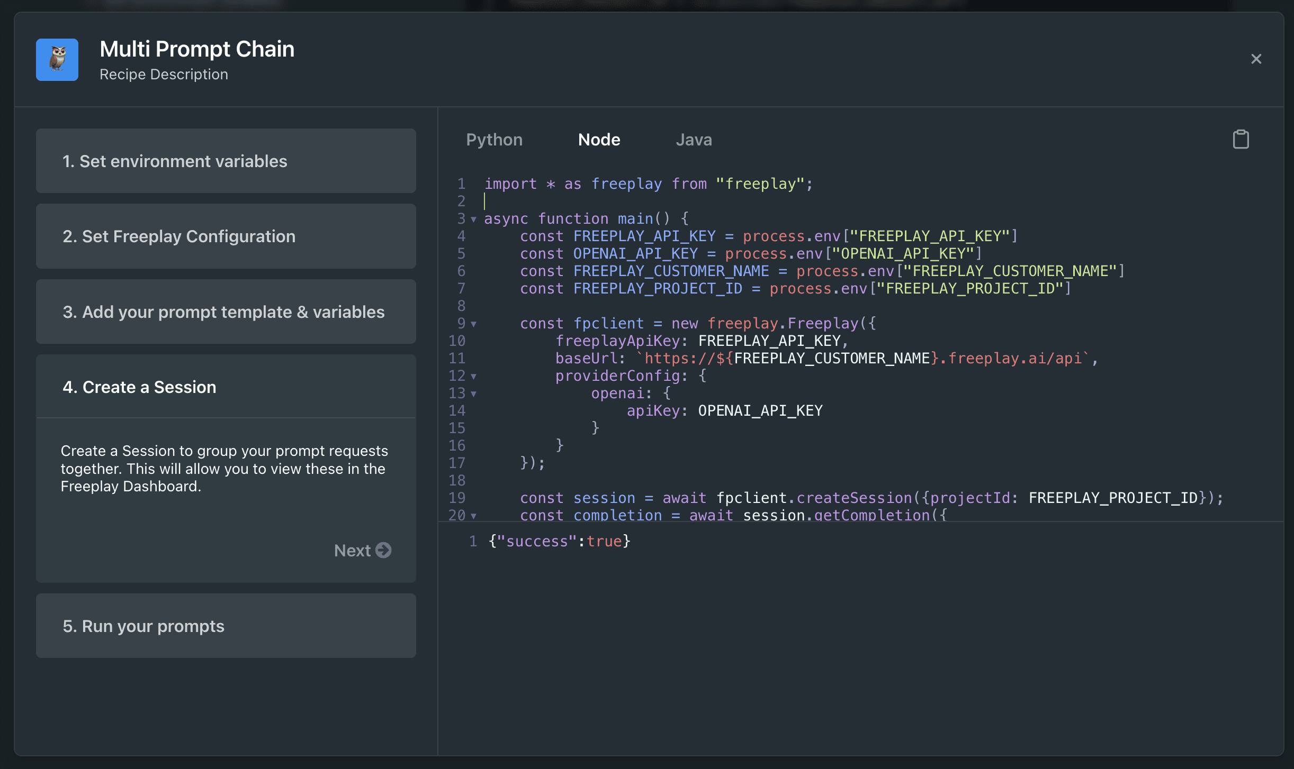Viewport: 1294px width, 769px height.
Task: Open step 5 Run your prompts
Action: 226,626
